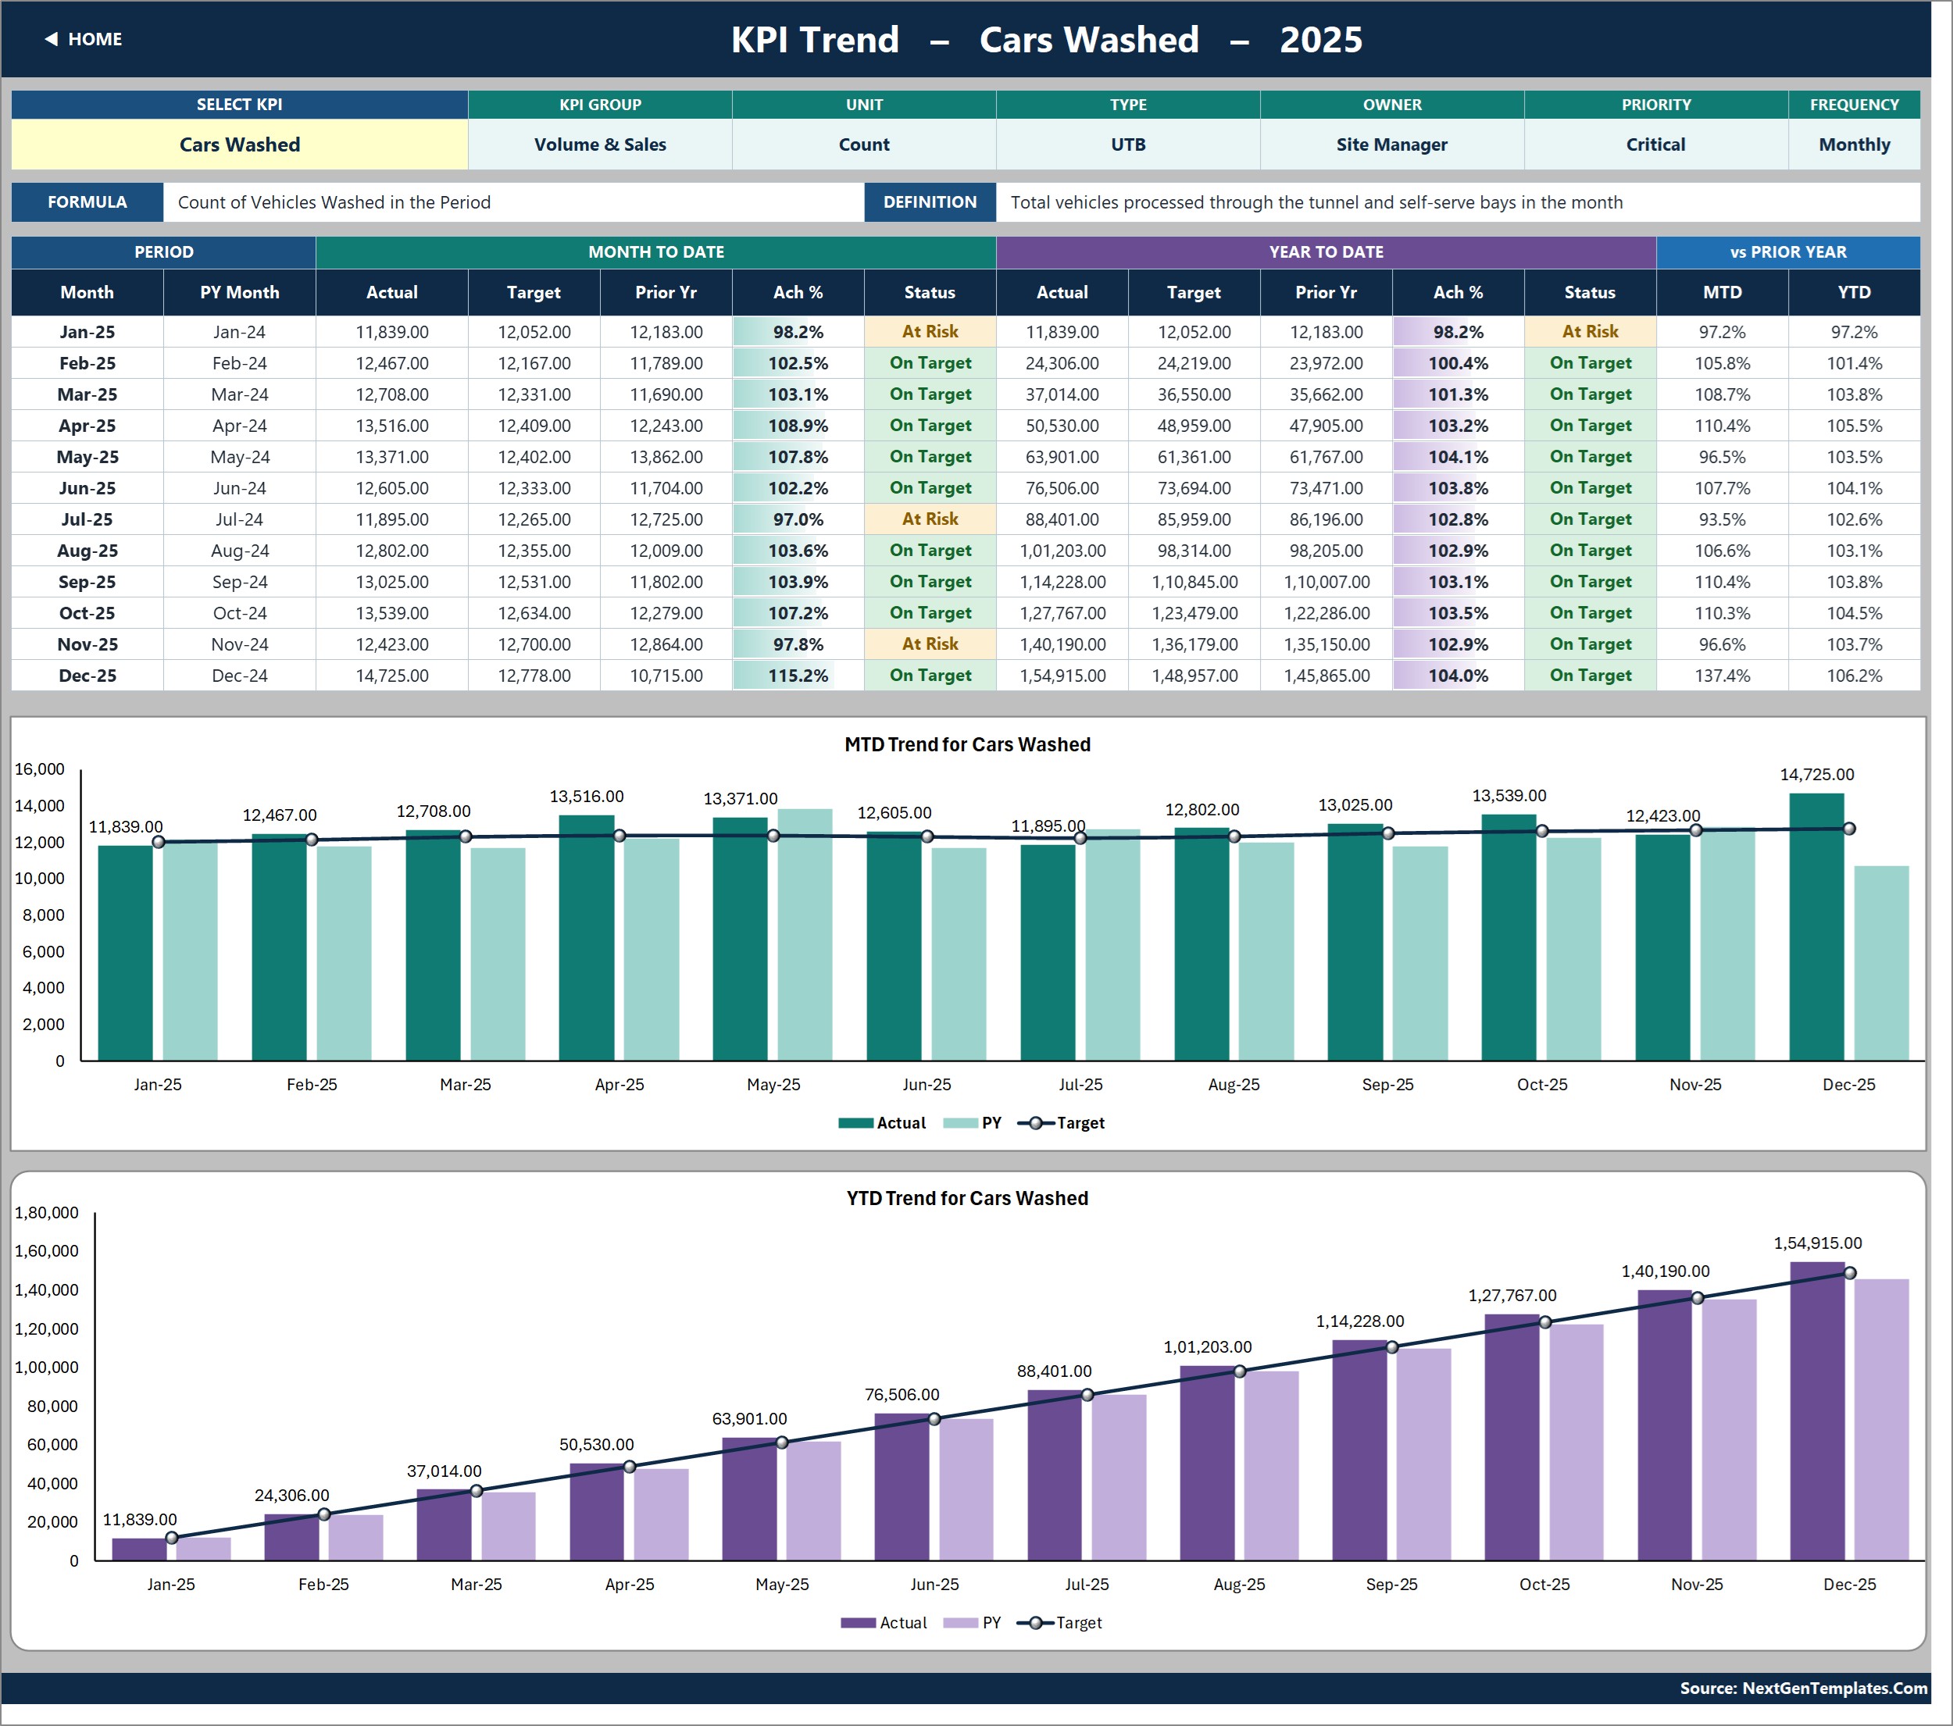Screen dimensions: 1953x1726
Task: Open the Cars Washed KPI selector cell
Action: pos(239,144)
